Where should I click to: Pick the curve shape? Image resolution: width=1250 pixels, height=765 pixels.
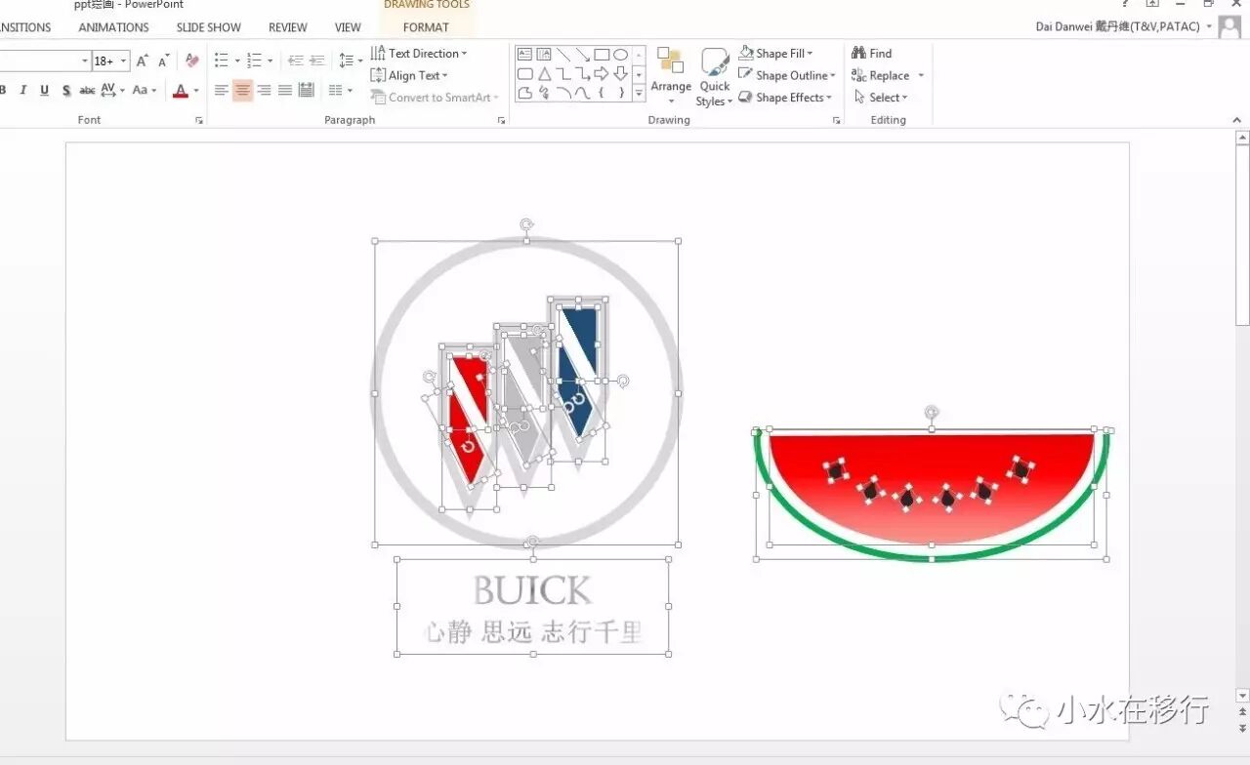click(x=582, y=94)
